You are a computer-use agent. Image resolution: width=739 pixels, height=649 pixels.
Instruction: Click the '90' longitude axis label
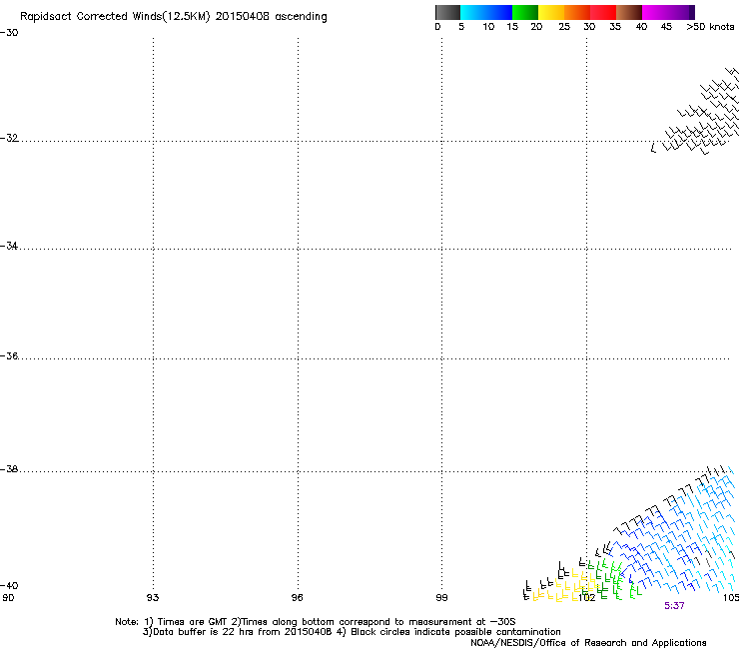8,598
